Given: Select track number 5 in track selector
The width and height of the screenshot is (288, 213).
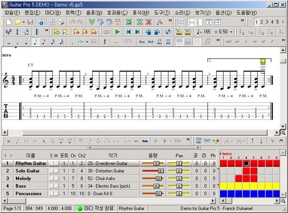Looking at the screenshot, I should 277,22.
